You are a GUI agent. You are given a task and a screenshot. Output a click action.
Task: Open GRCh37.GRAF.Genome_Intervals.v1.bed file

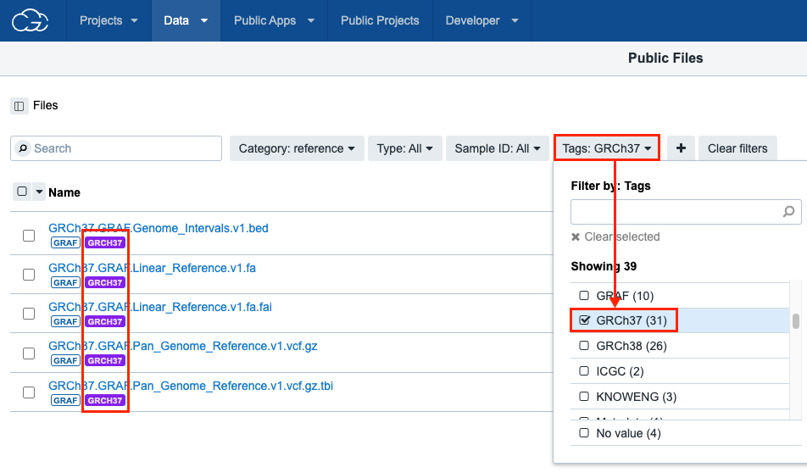[159, 228]
